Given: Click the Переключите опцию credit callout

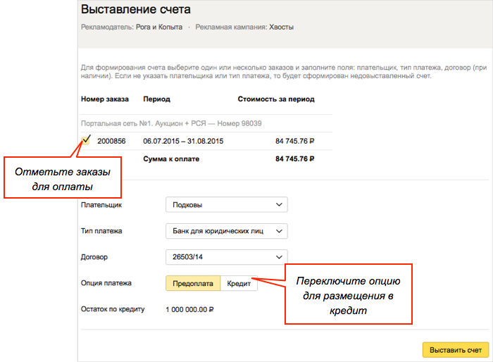Looking at the screenshot, I should pos(348,294).
